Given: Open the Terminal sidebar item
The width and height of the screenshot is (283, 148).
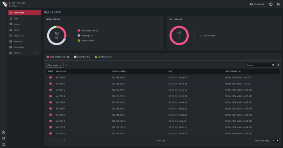Looking at the screenshot, I should pyautogui.click(x=24, y=42).
